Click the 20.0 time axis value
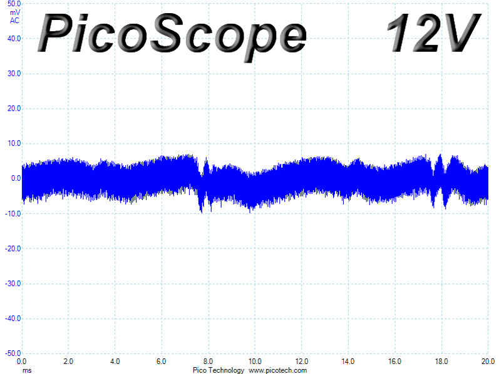The height and width of the screenshot is (374, 499). 488,361
